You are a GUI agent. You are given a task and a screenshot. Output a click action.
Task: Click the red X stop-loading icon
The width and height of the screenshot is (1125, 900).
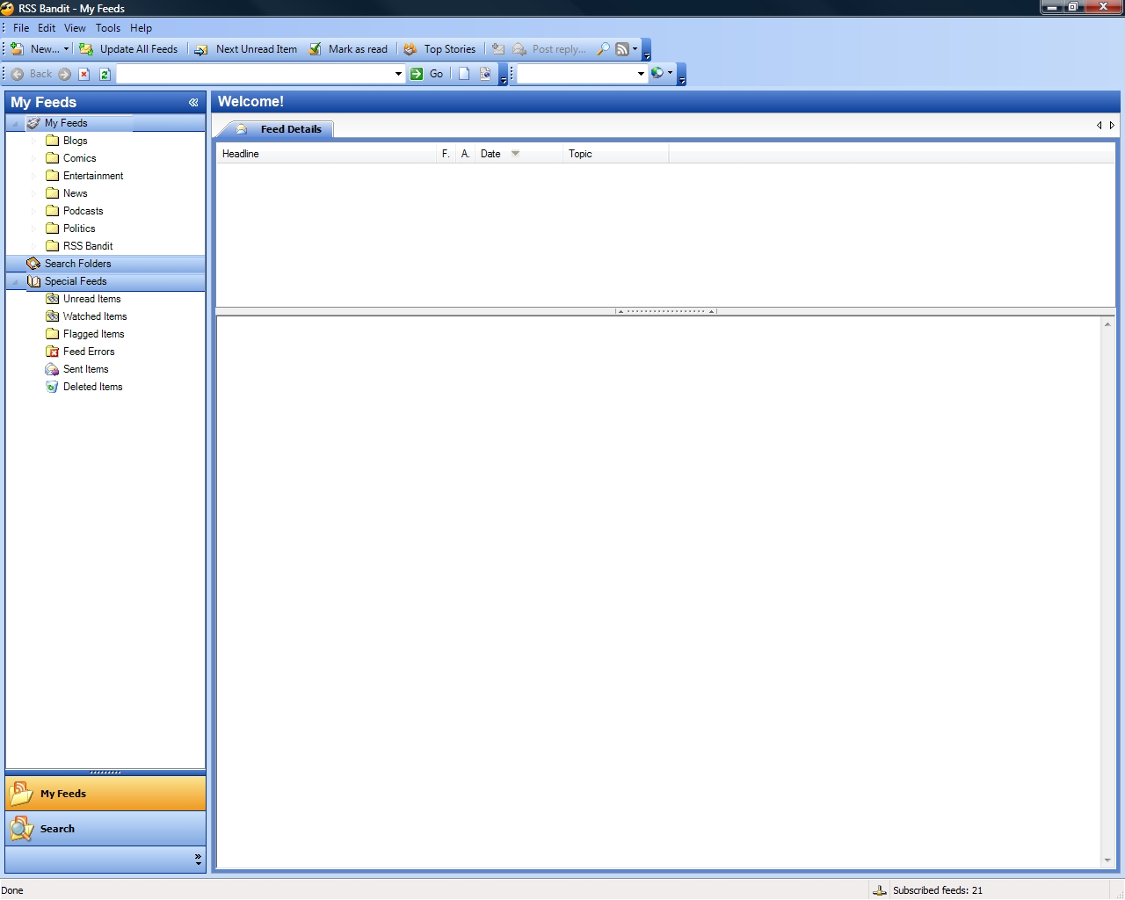(84, 74)
